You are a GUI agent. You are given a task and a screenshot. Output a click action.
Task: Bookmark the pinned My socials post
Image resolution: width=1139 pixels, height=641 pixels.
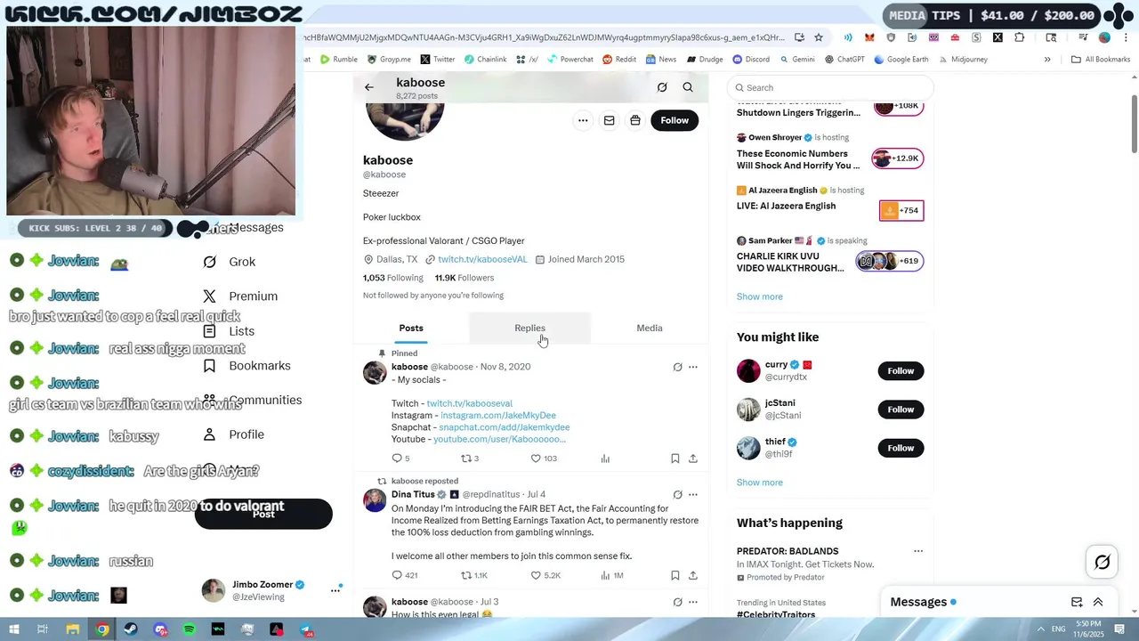pyautogui.click(x=675, y=458)
